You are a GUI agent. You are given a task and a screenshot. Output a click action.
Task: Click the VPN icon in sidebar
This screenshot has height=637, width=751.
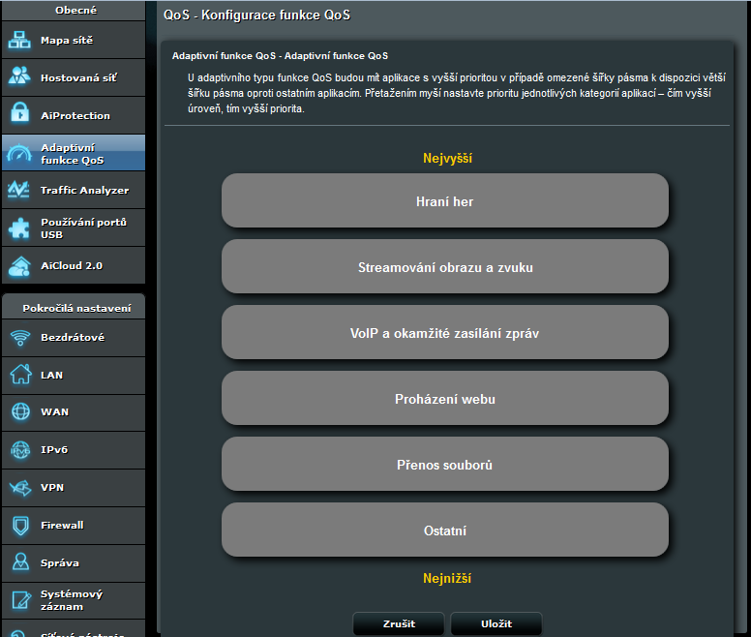pyautogui.click(x=20, y=488)
